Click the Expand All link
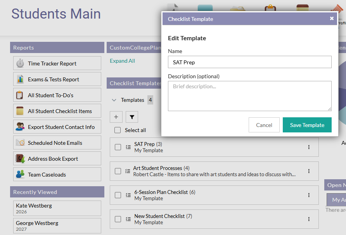This screenshot has width=346, height=235. click(122, 61)
